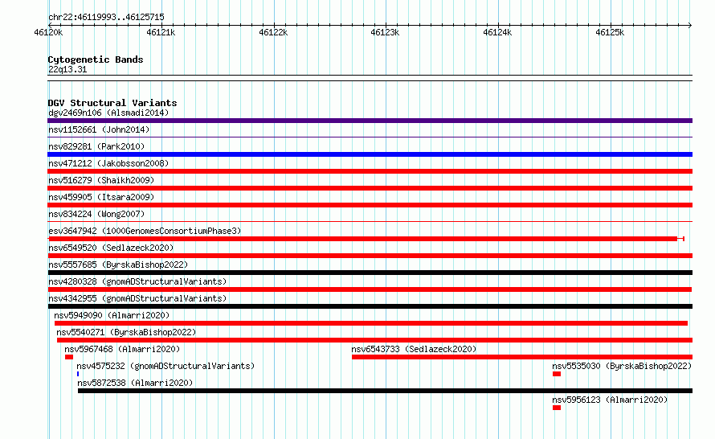Click the black nsv5557685 (ByrskaBishop2022) bar
This screenshot has width=715, height=439.
(370, 273)
